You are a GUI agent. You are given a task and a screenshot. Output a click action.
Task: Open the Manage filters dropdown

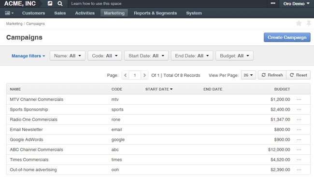pos(28,56)
